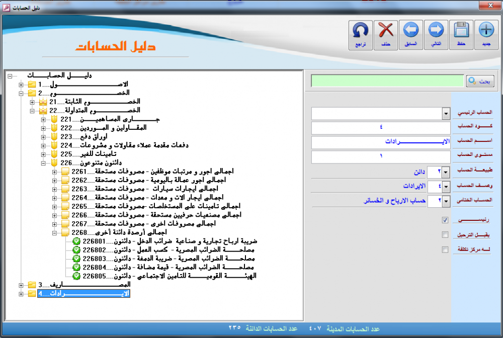Click shield icon of account 221
Image resolution: width=503 pixels, height=338 pixels.
(x=54, y=119)
